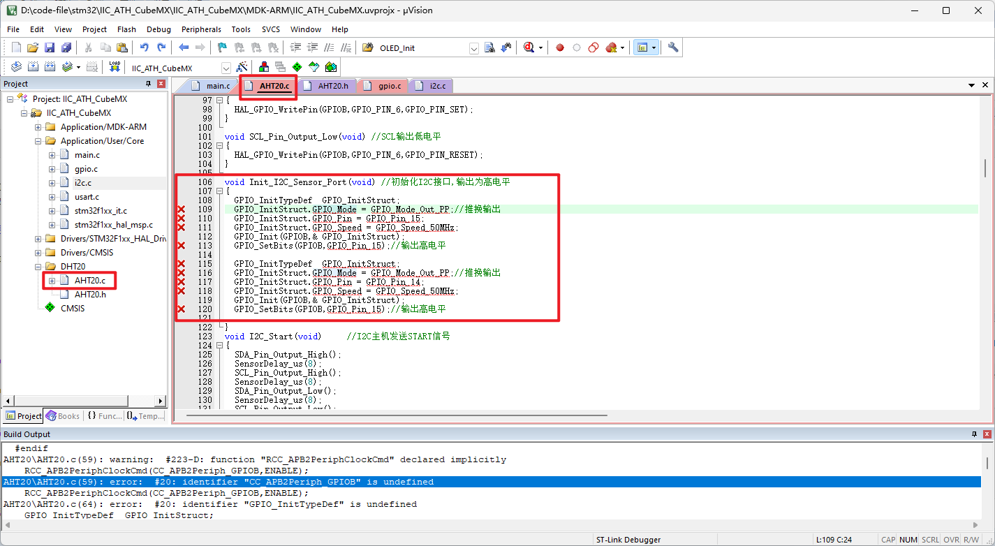Redo the last edit

[161, 47]
